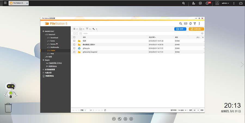Click the notifications icon with 10+ badge

(208, 3)
